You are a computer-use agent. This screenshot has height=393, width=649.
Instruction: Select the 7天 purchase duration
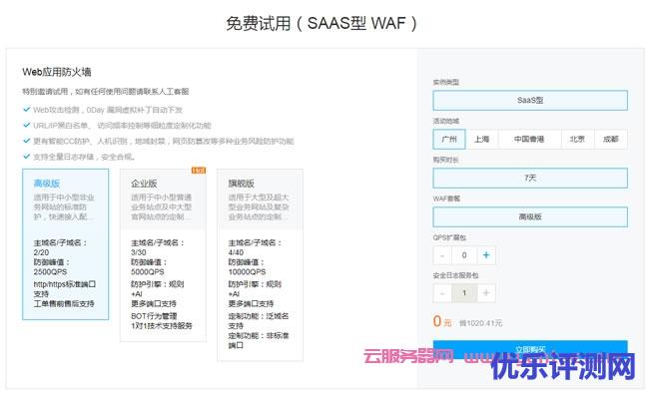point(530,178)
